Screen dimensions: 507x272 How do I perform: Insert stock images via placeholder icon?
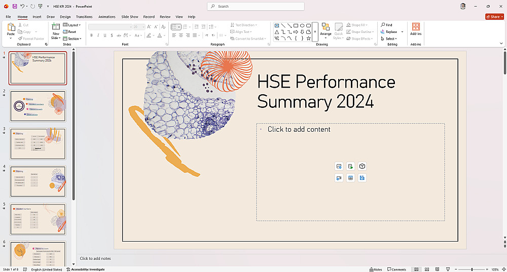pyautogui.click(x=339, y=166)
